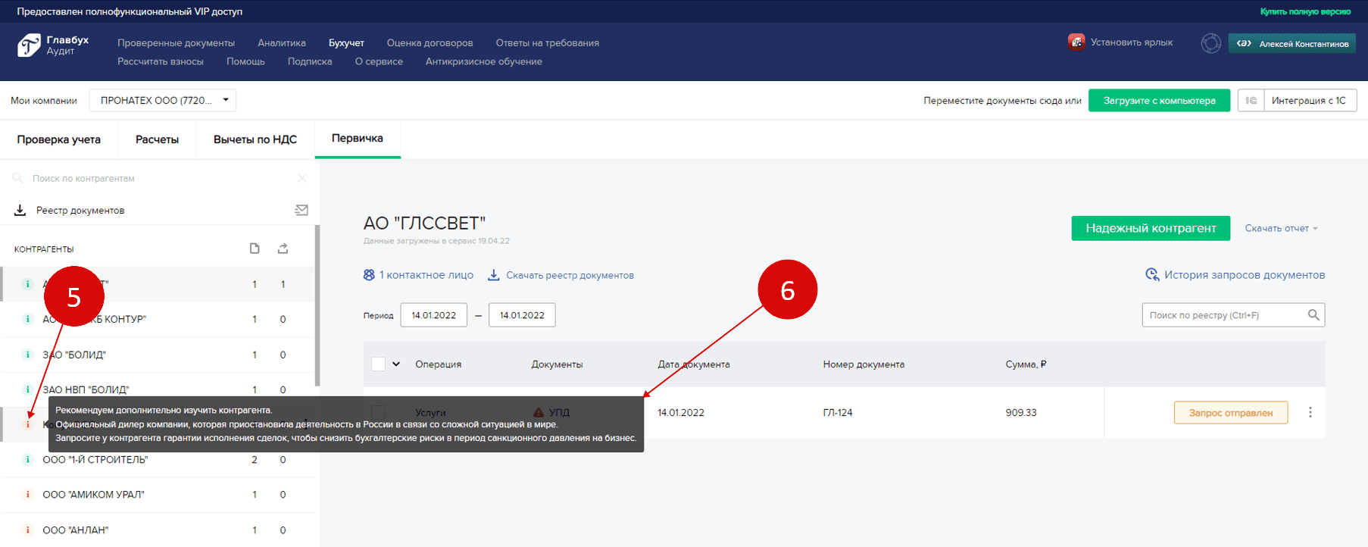Click the Запрос отправлен button
Viewport: 1368px width, 547px height.
[1231, 412]
